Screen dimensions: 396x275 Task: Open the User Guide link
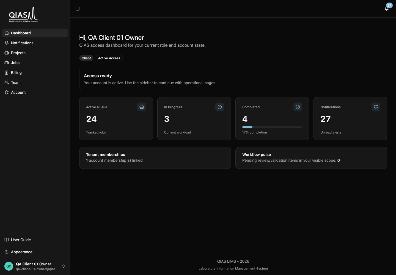(x=35, y=240)
